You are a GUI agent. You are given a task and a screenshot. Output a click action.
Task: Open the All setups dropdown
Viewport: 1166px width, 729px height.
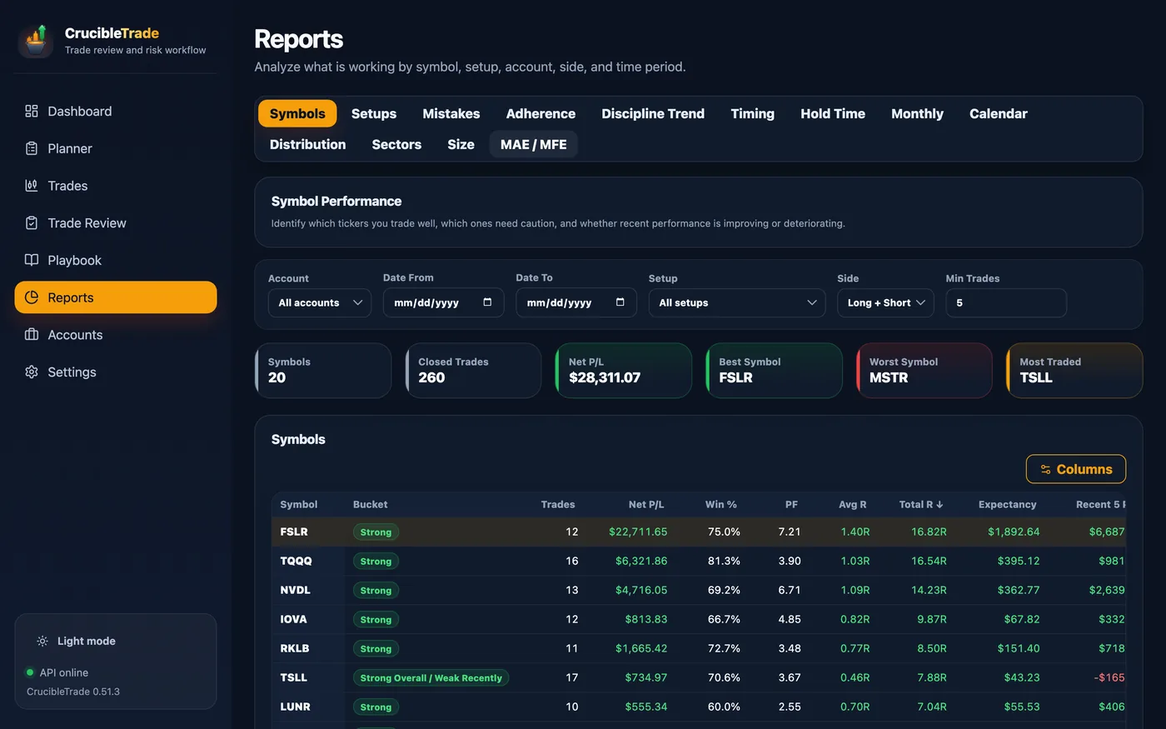[x=737, y=302]
